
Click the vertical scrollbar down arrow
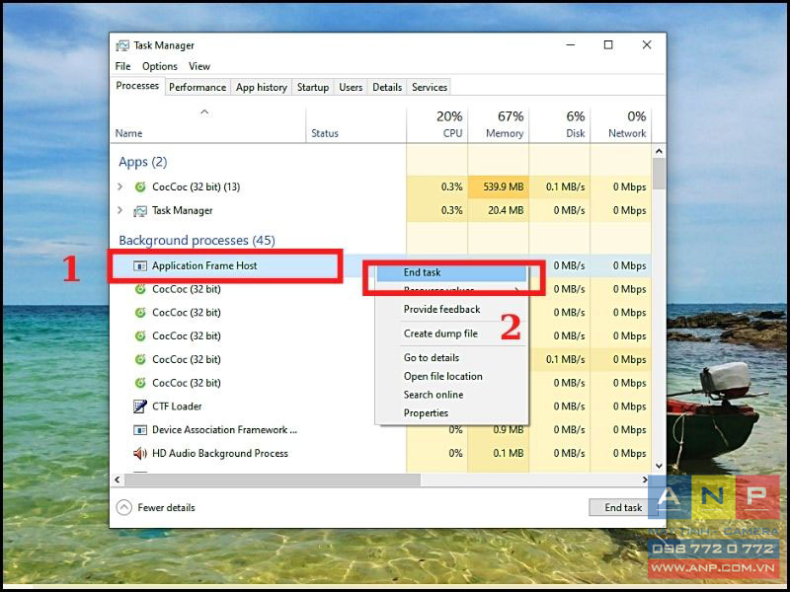click(659, 466)
